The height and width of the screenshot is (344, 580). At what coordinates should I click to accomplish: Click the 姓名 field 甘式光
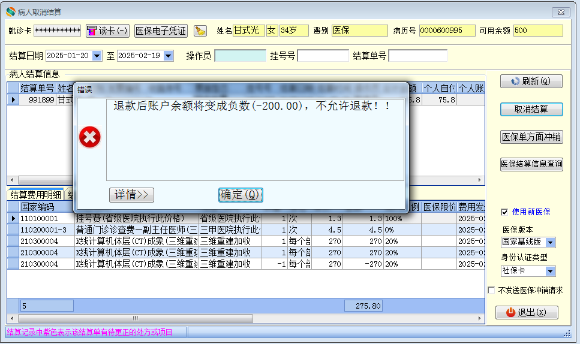248,31
